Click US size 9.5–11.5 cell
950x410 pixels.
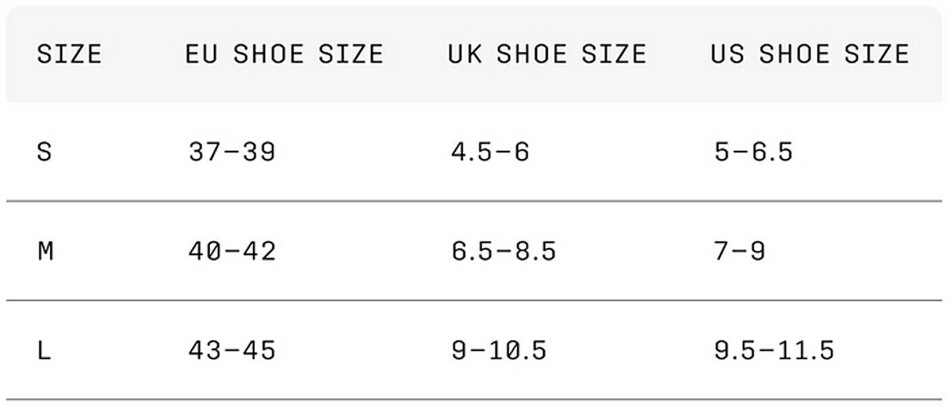(774, 351)
